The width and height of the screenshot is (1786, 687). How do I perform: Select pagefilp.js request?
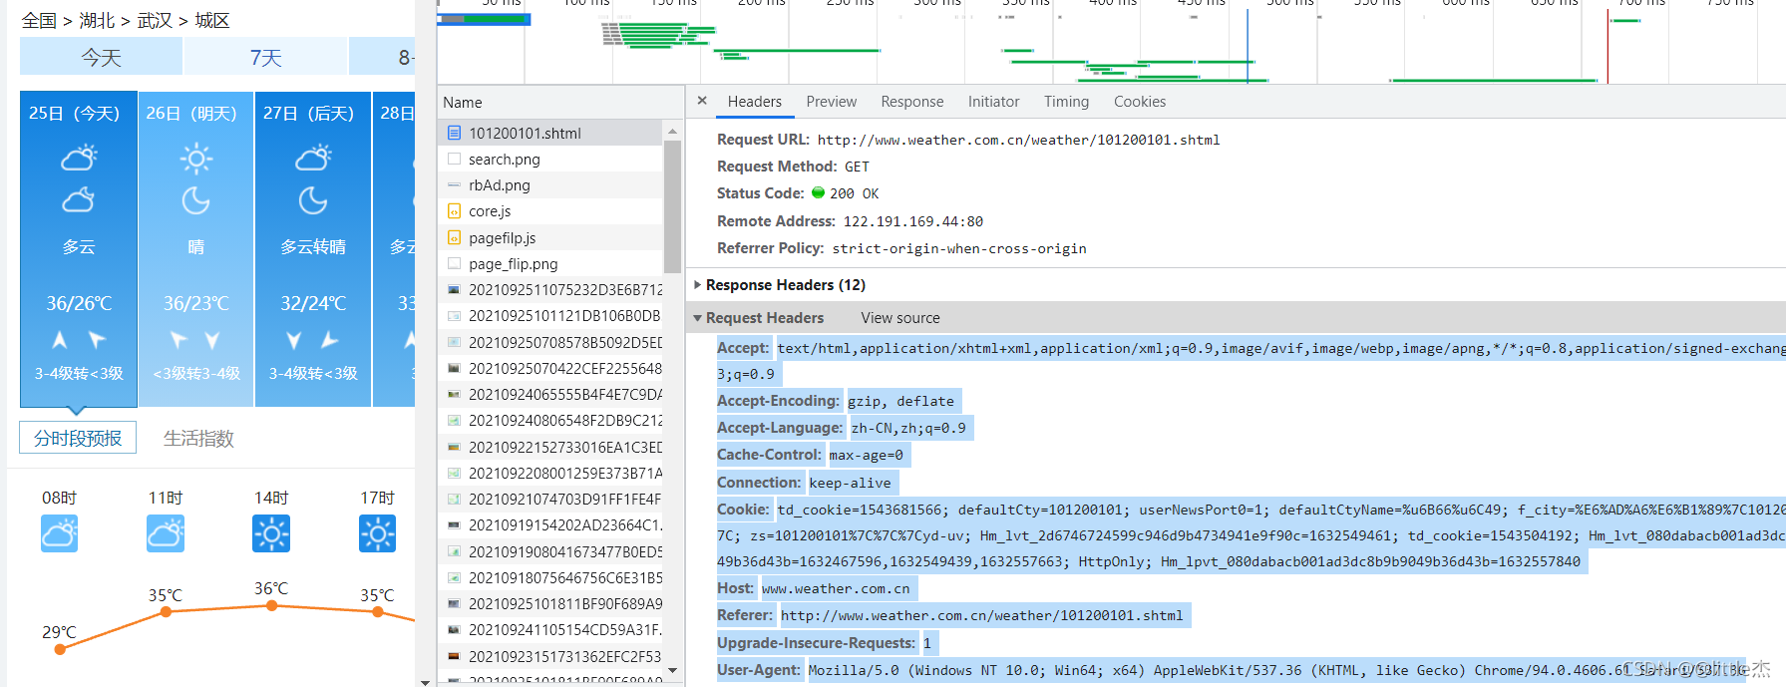coord(550,238)
